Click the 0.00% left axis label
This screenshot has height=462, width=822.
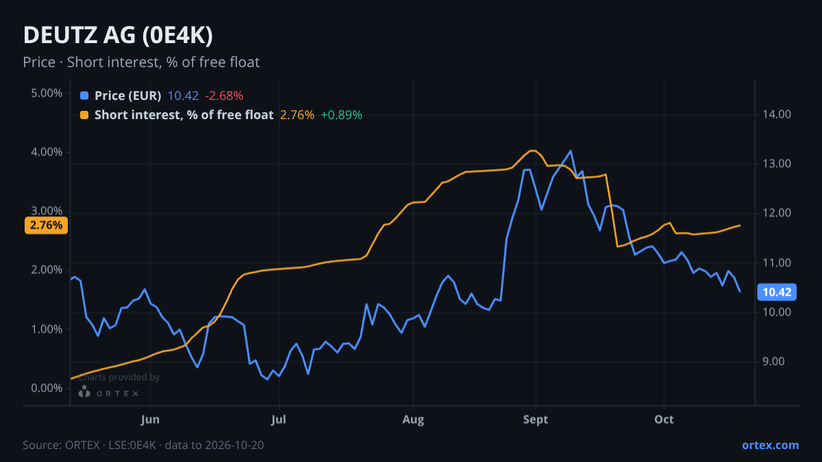47,388
